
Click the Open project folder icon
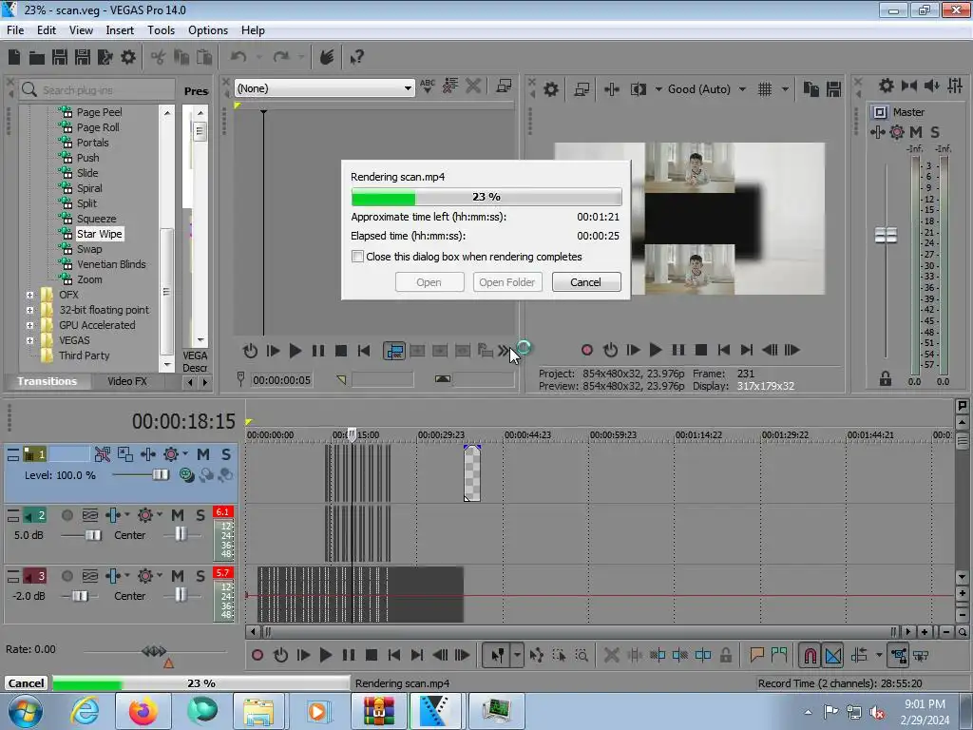coord(37,58)
